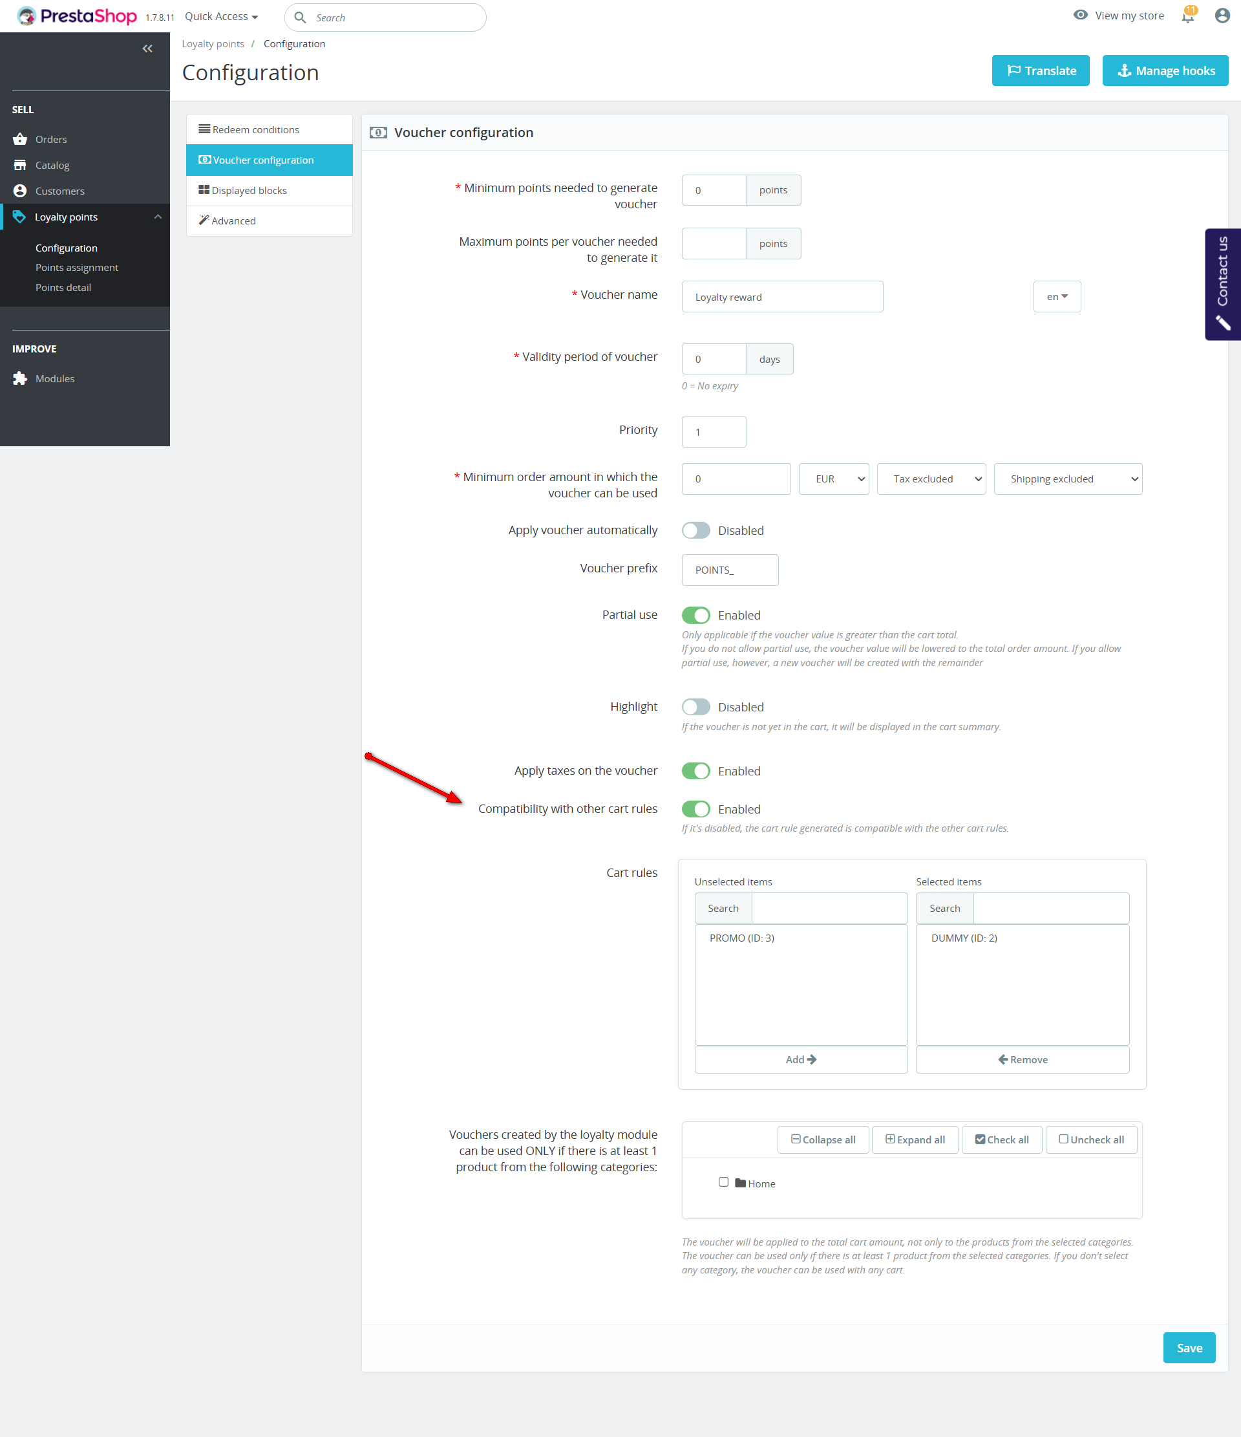Click the Catalog store icon
Screen dimensions: 1241x1437
click(20, 165)
